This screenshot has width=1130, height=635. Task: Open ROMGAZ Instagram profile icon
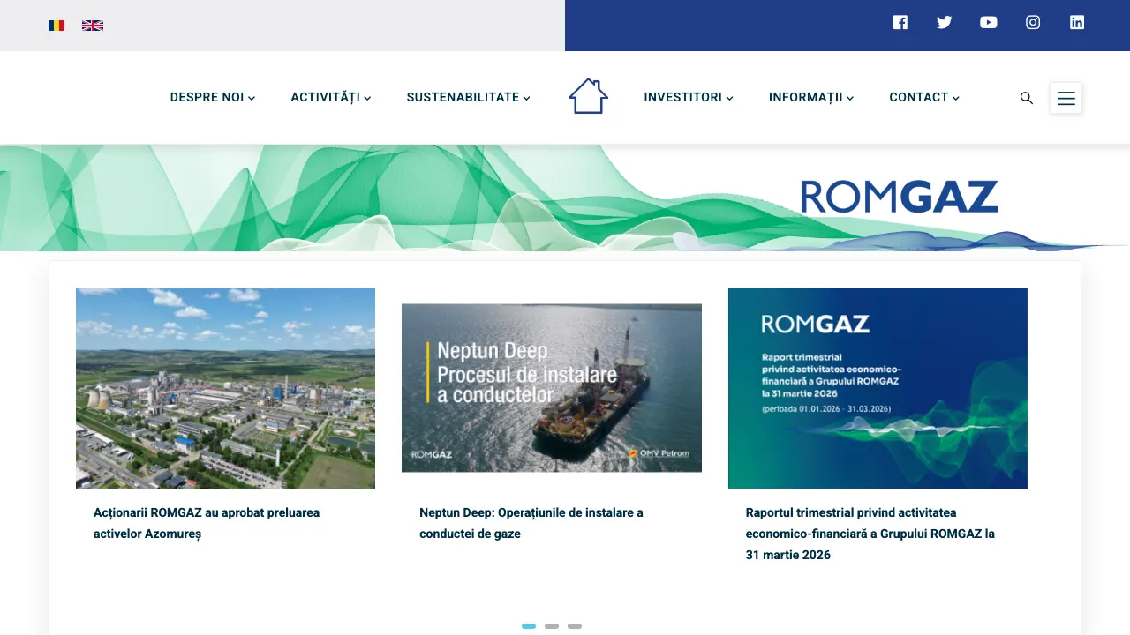(1033, 23)
